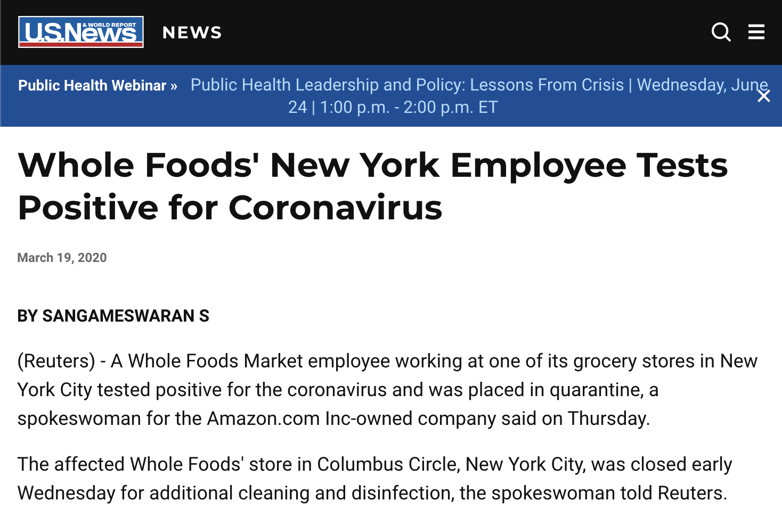Click 'Columbus Circle' in second paragraph
The width and height of the screenshot is (782, 525).
[x=387, y=464]
